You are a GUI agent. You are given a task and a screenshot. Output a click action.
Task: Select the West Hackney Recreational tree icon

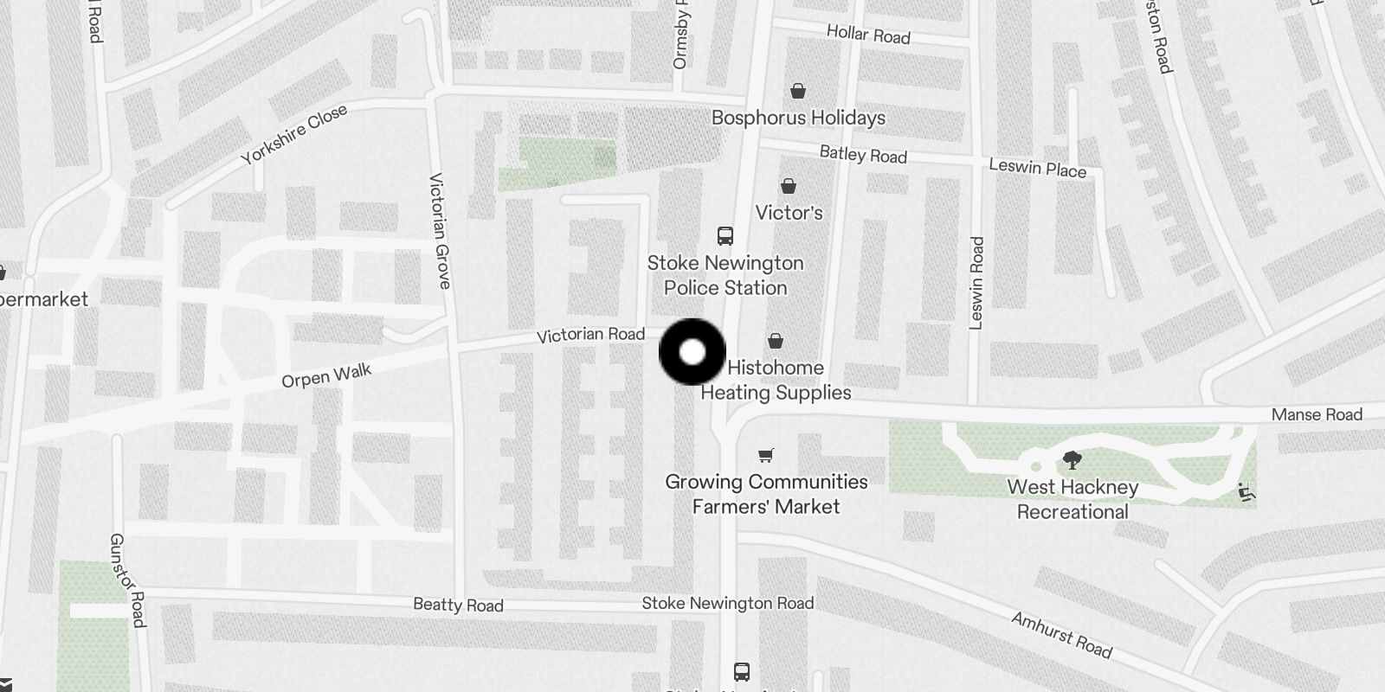[1073, 459]
